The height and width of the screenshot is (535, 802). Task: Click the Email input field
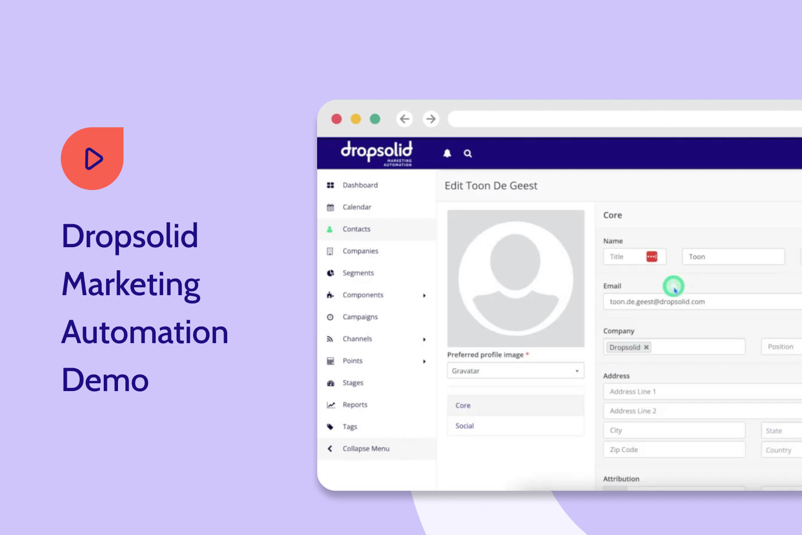point(702,302)
